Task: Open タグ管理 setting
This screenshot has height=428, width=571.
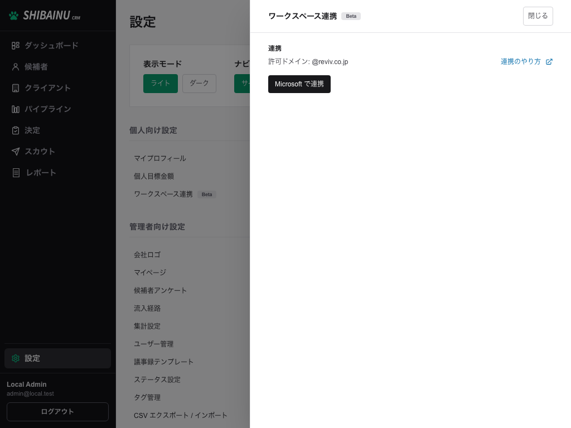Action: pyautogui.click(x=147, y=397)
